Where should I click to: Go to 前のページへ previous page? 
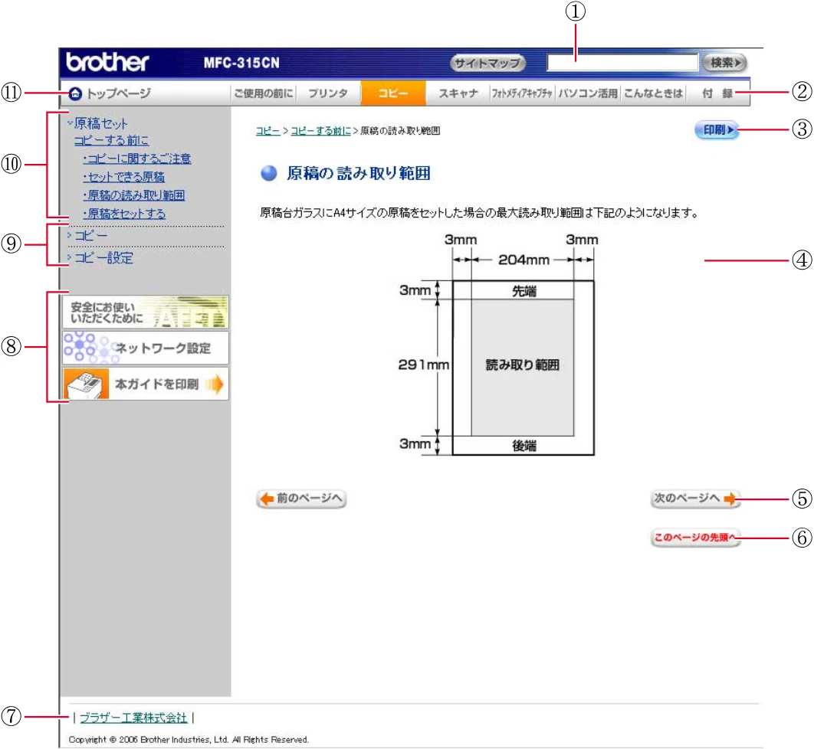point(301,499)
